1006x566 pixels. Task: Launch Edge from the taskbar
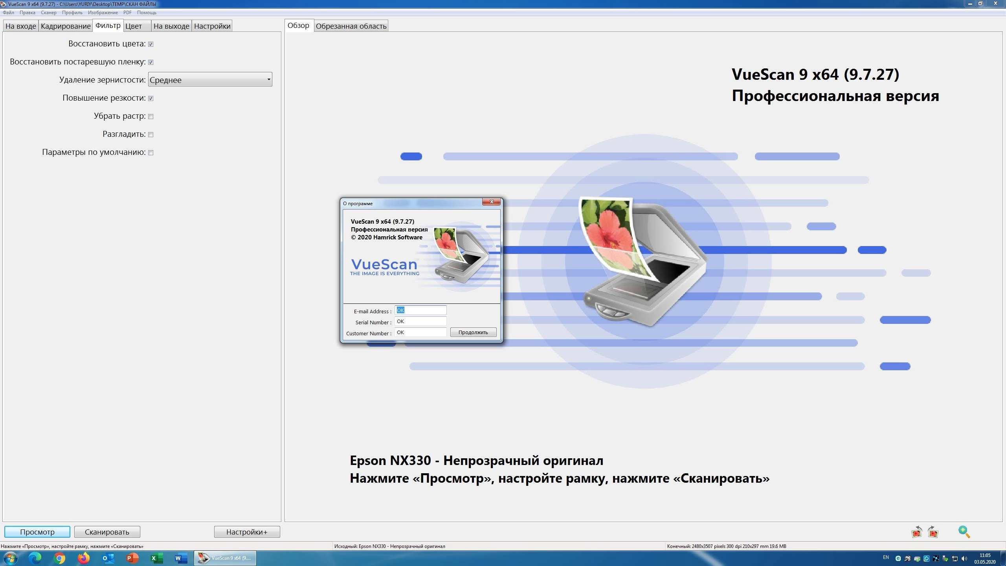click(x=35, y=558)
